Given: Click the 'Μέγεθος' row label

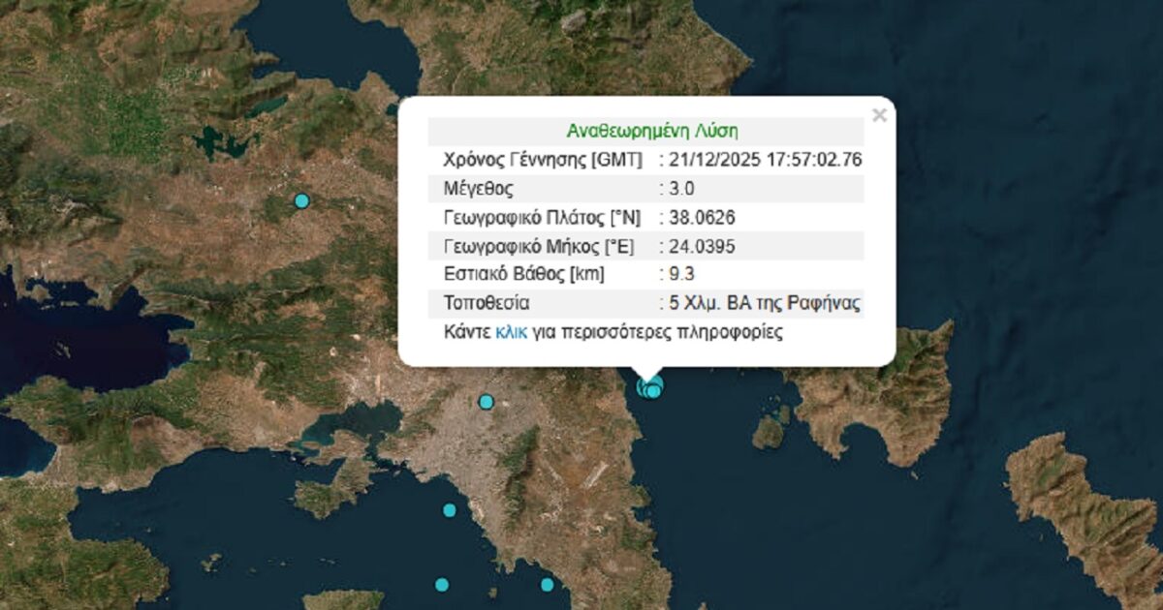Looking at the screenshot, I should (x=478, y=189).
